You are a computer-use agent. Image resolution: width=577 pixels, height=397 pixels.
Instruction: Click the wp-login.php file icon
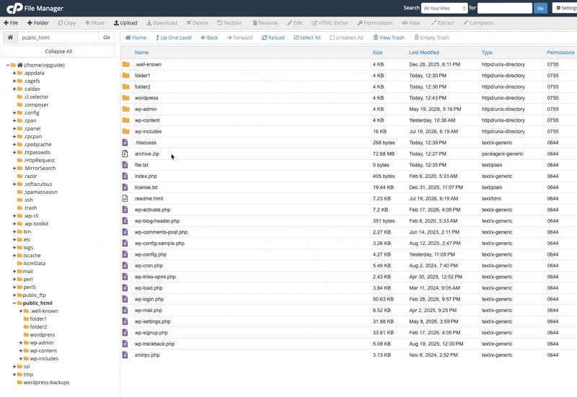click(125, 299)
